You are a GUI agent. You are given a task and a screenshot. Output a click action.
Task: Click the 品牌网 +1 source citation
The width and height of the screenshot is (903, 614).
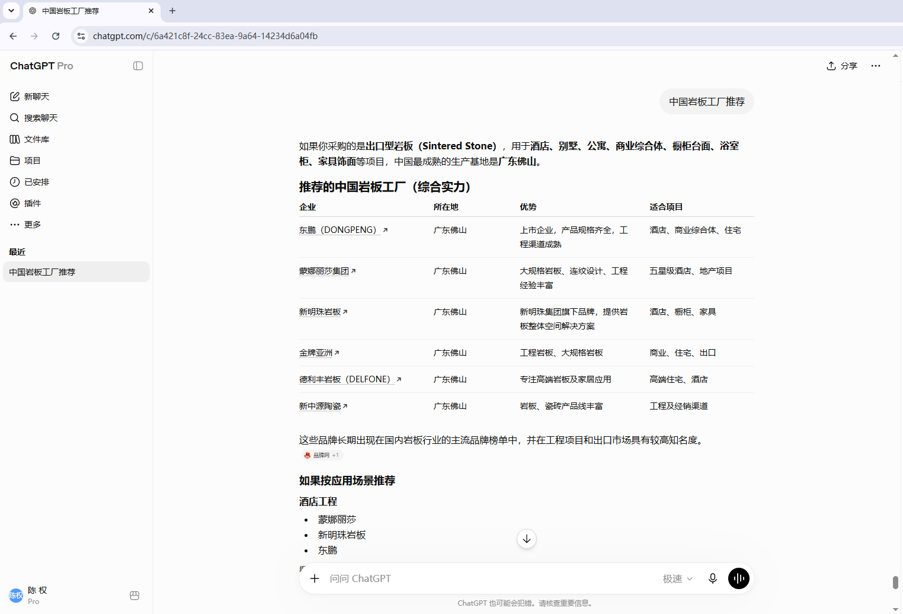322,455
